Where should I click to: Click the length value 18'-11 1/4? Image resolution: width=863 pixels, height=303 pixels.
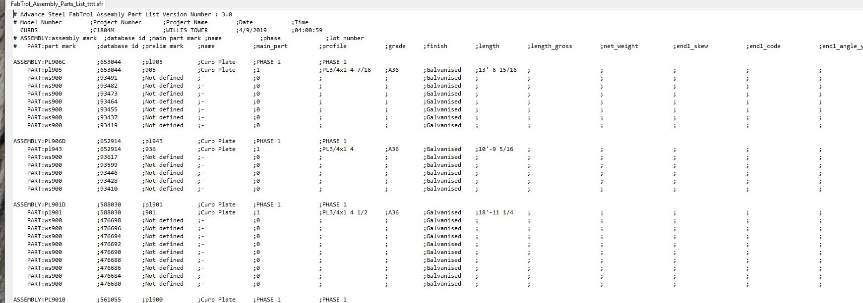pyautogui.click(x=496, y=212)
